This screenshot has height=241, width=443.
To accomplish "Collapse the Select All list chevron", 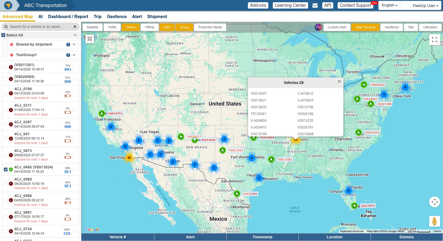I will [75, 35].
